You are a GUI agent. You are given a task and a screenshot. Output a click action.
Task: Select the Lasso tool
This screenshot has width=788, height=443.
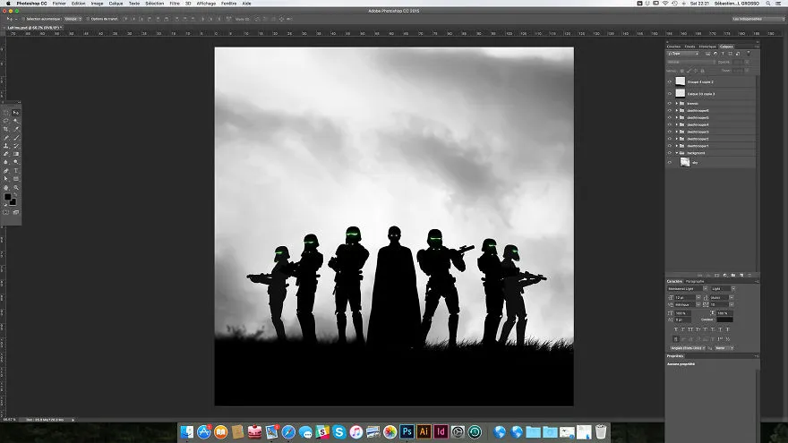coord(6,121)
